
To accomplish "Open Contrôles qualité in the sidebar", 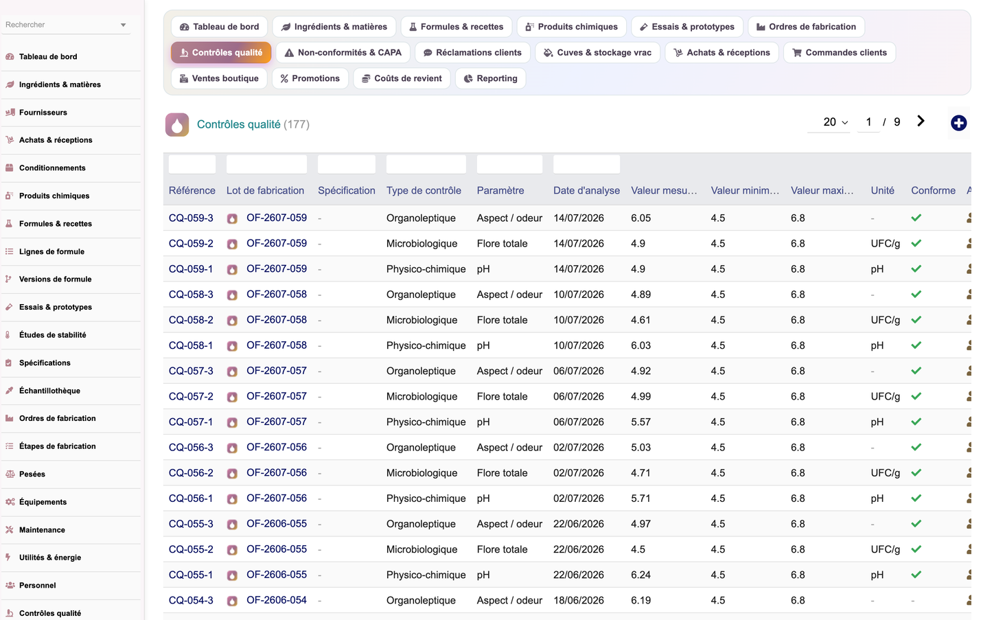I will pyautogui.click(x=50, y=613).
